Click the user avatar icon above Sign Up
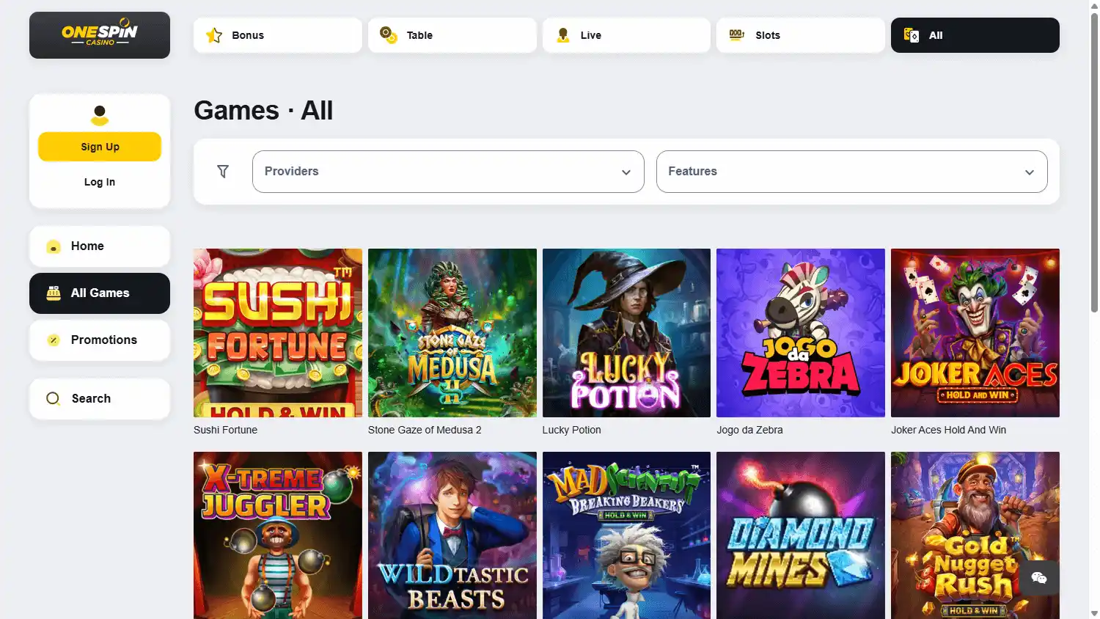This screenshot has width=1100, height=619. pyautogui.click(x=100, y=115)
